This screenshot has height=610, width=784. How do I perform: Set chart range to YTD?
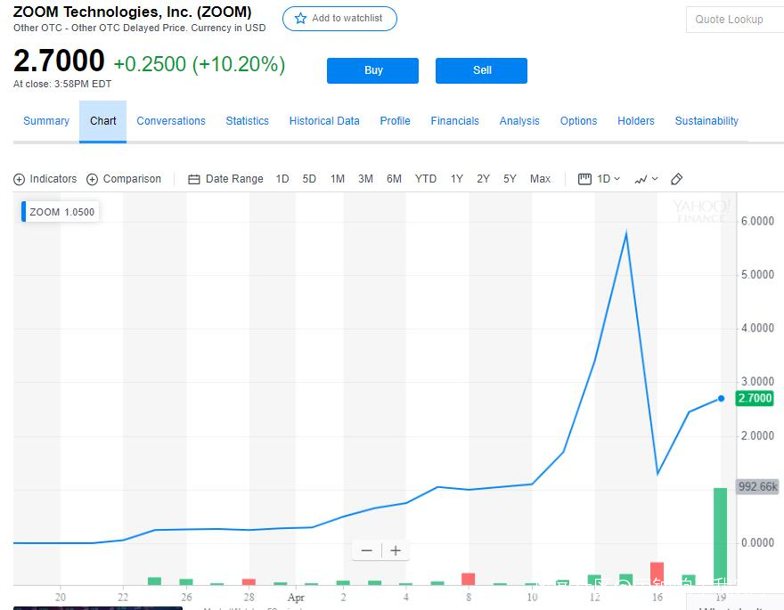[x=426, y=179]
